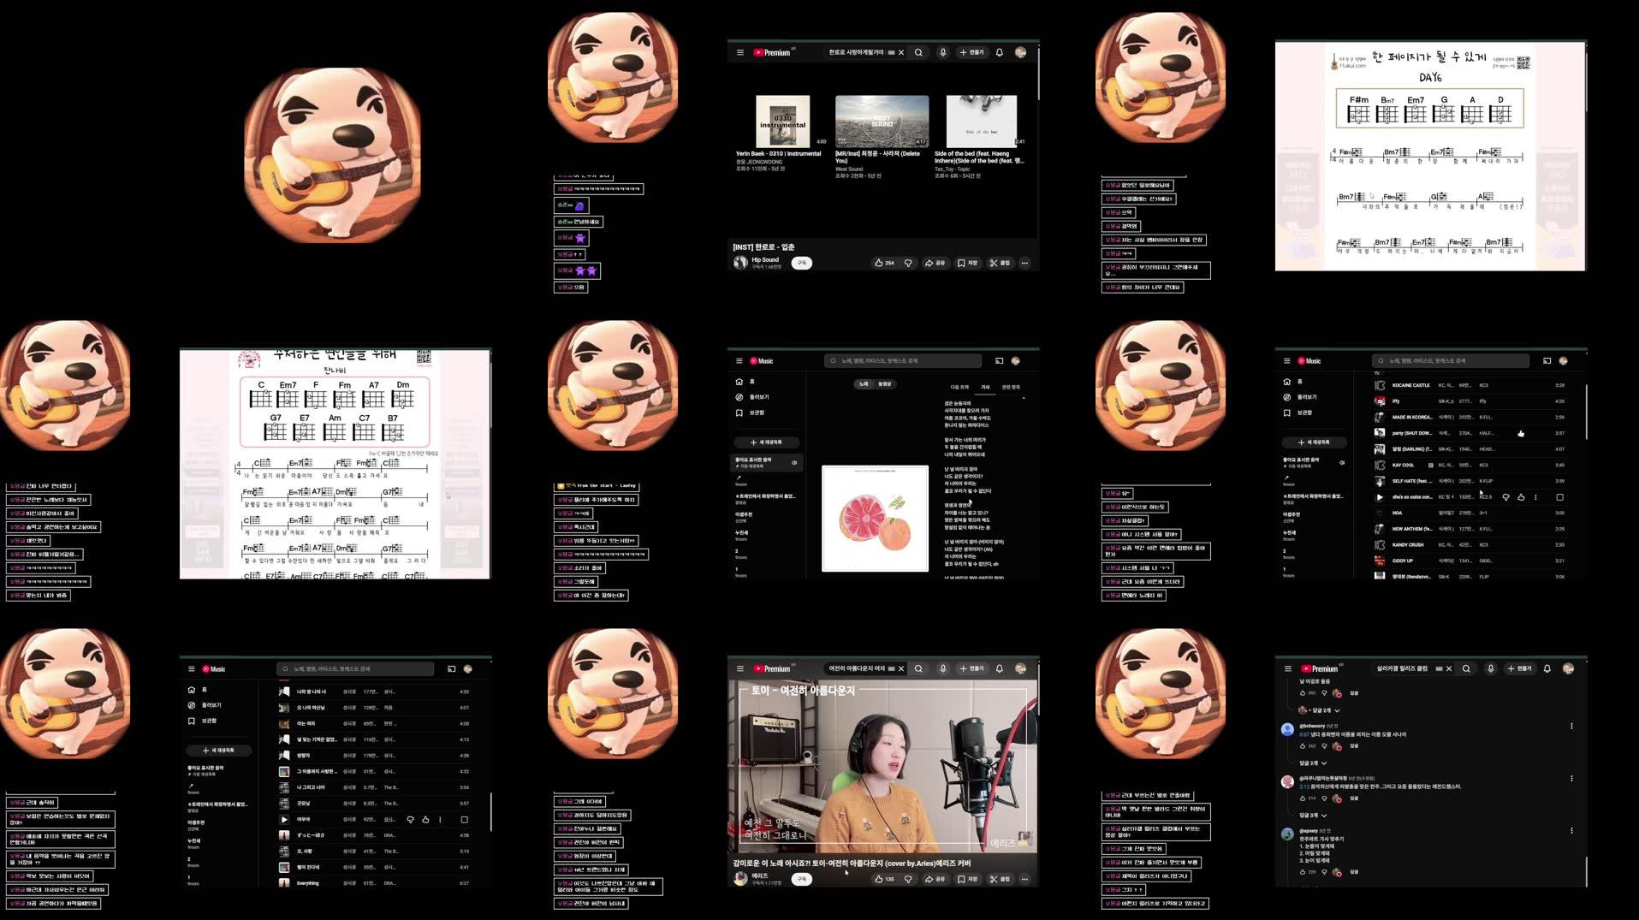
Task: Click the Cast icon in YouTube Music
Action: 998,360
